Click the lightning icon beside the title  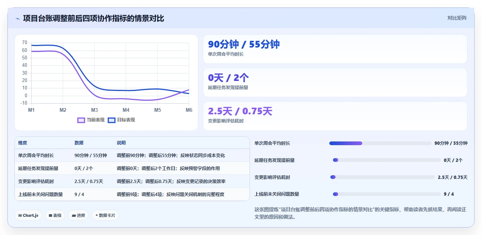click(x=18, y=19)
